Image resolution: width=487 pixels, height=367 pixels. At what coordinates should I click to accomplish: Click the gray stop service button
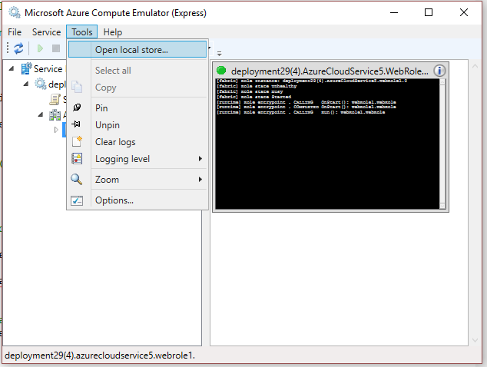click(56, 48)
